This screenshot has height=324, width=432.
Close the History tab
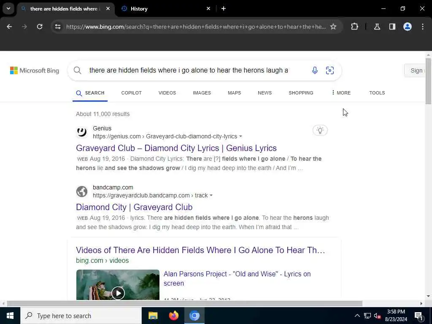[208, 8]
